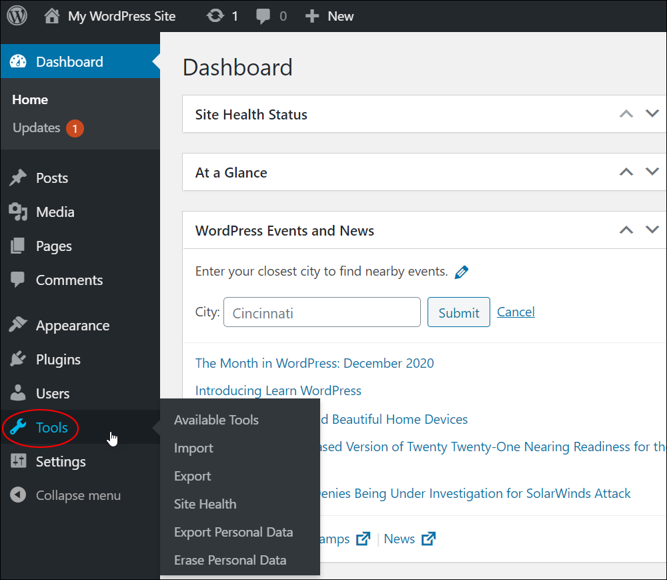Click the Comments sidebar speech bubble icon
This screenshot has width=667, height=580.
pyautogui.click(x=17, y=280)
